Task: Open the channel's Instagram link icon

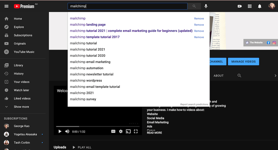Action: tap(274, 43)
